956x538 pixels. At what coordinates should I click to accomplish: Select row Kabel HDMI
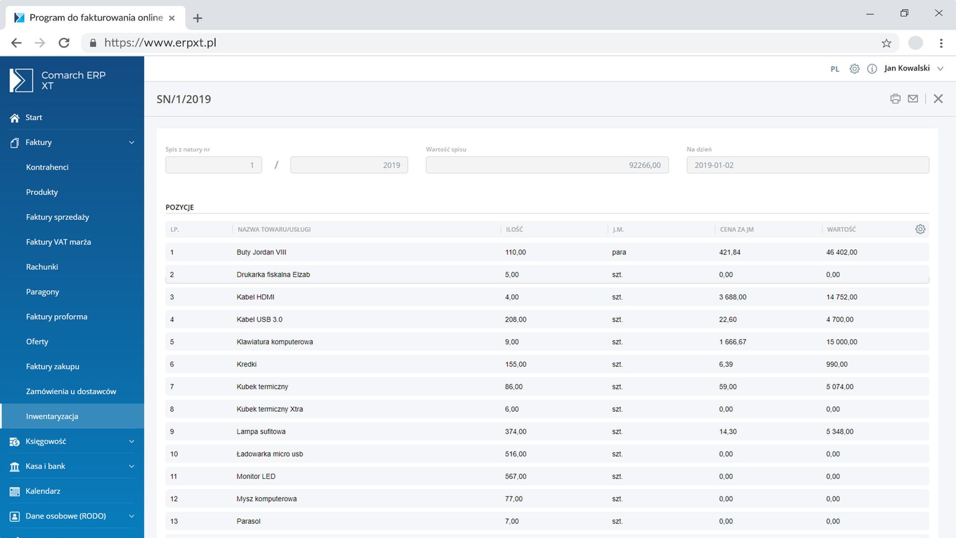coord(547,297)
